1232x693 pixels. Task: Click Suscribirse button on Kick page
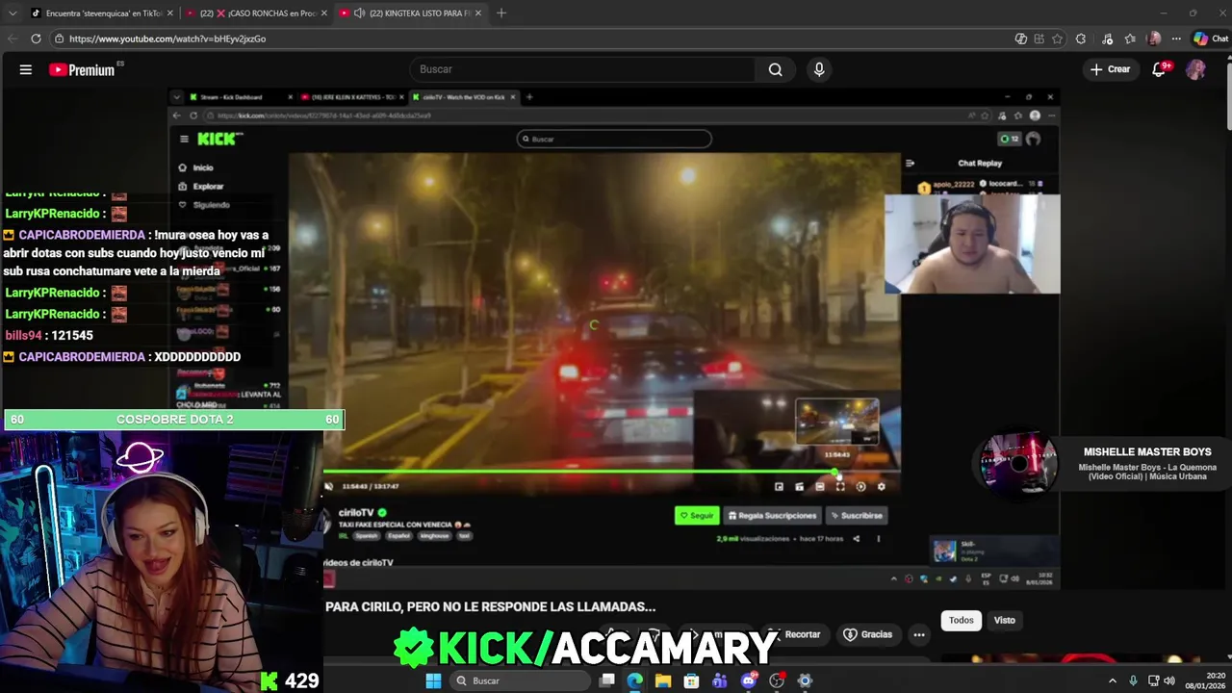click(857, 516)
